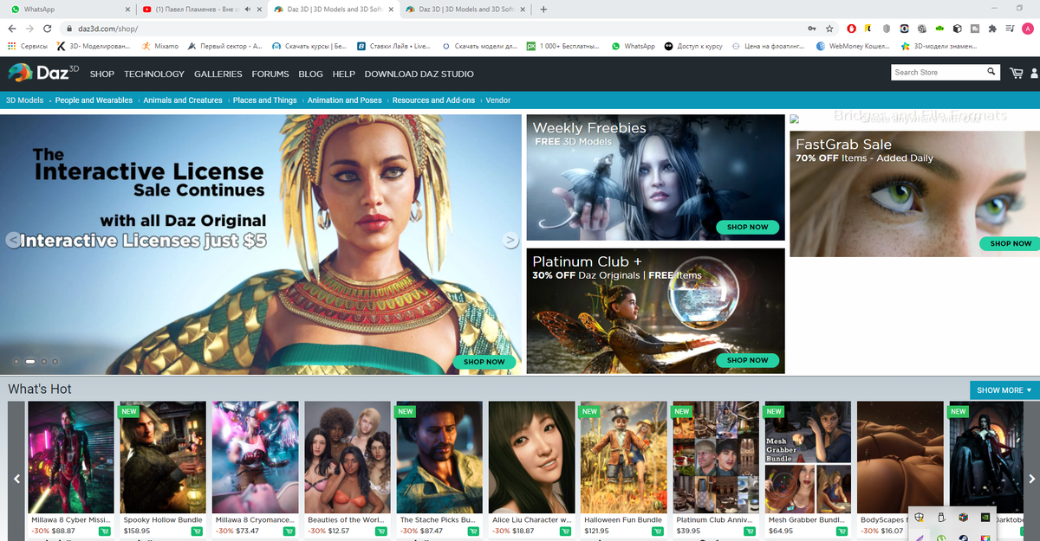The image size is (1040, 541).
Task: Add Beauties of the Worl... to cart
Action: [381, 531]
